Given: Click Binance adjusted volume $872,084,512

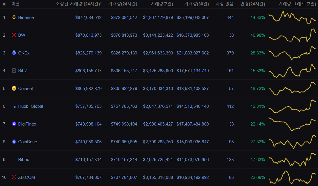Looking at the screenshot, I should 88,17.
